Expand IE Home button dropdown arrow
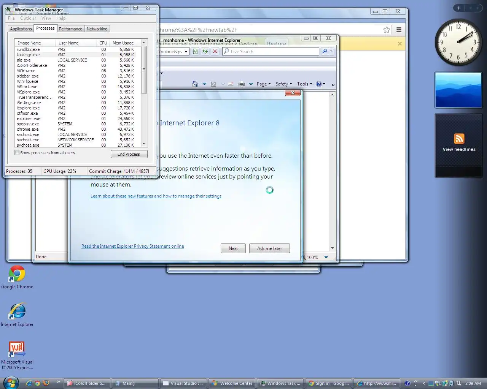Viewport: 487px width, 389px height. pyautogui.click(x=204, y=84)
